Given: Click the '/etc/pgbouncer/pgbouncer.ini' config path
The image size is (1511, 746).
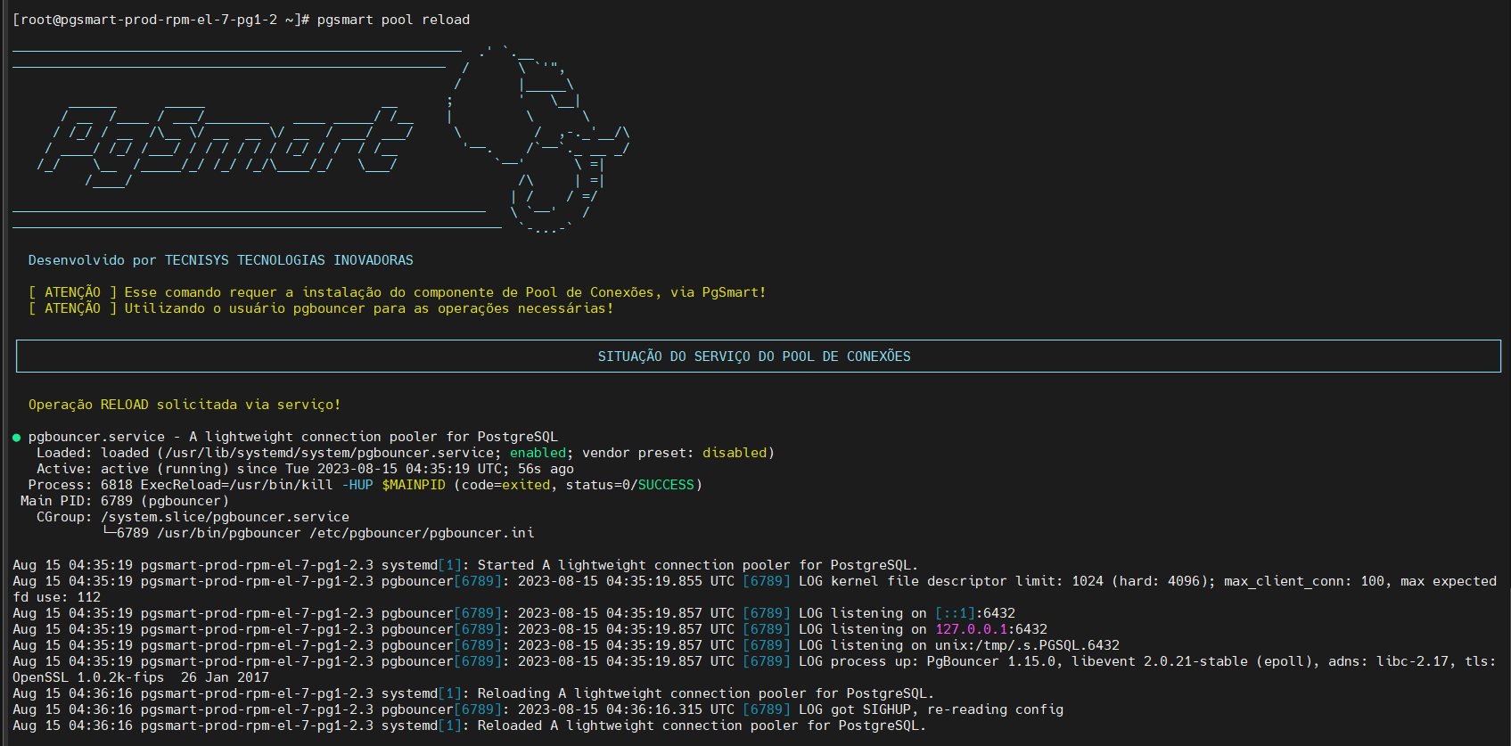Looking at the screenshot, I should coord(422,533).
